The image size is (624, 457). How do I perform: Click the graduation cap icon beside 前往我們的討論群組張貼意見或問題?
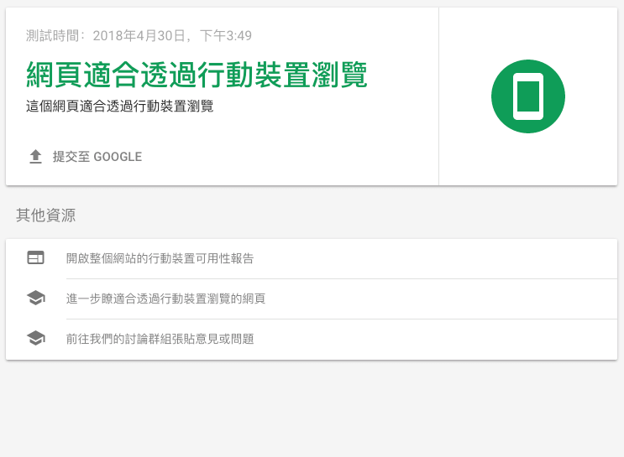tap(36, 338)
